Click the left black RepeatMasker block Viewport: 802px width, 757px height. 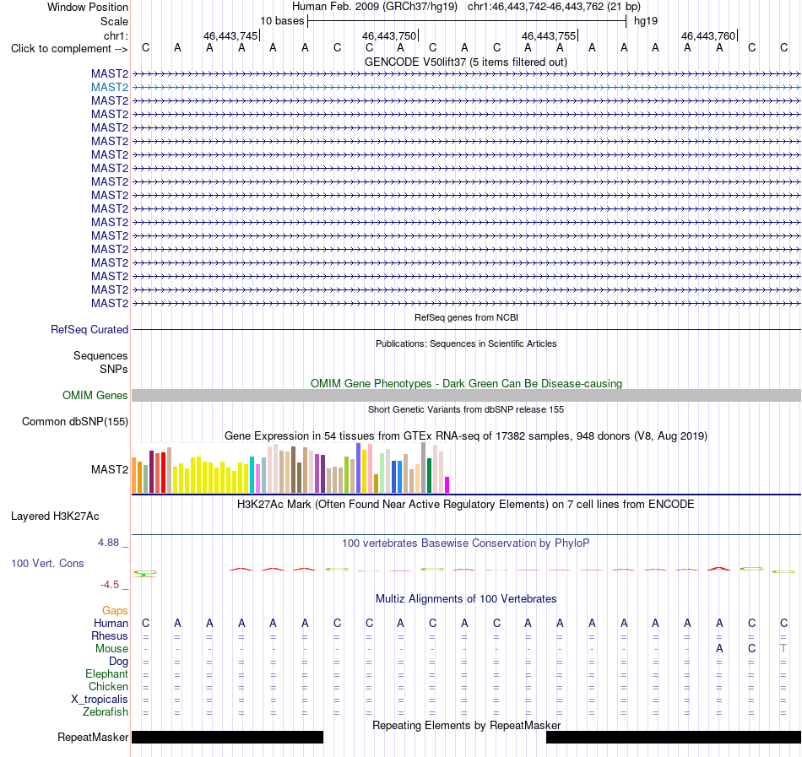(x=228, y=737)
